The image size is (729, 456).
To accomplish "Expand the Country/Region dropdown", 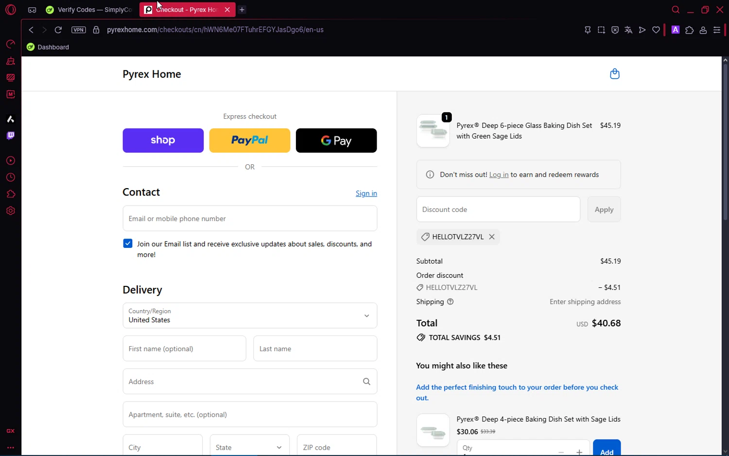I will click(x=250, y=316).
